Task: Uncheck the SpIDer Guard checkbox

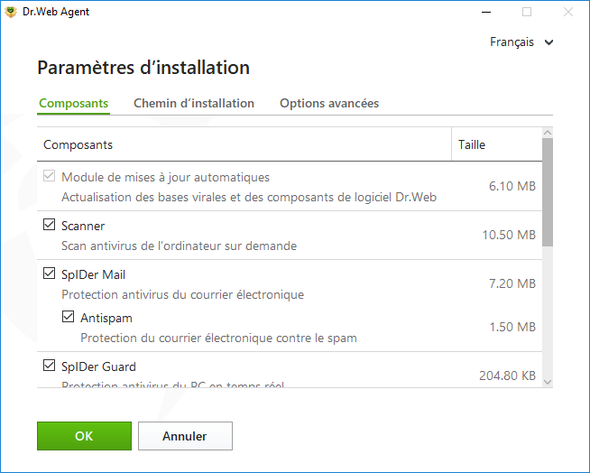Action: (50, 365)
